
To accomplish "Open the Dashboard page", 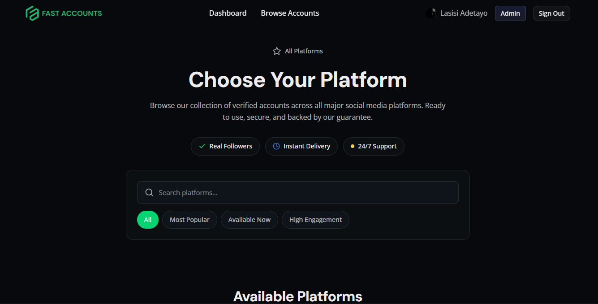I will pyautogui.click(x=228, y=13).
